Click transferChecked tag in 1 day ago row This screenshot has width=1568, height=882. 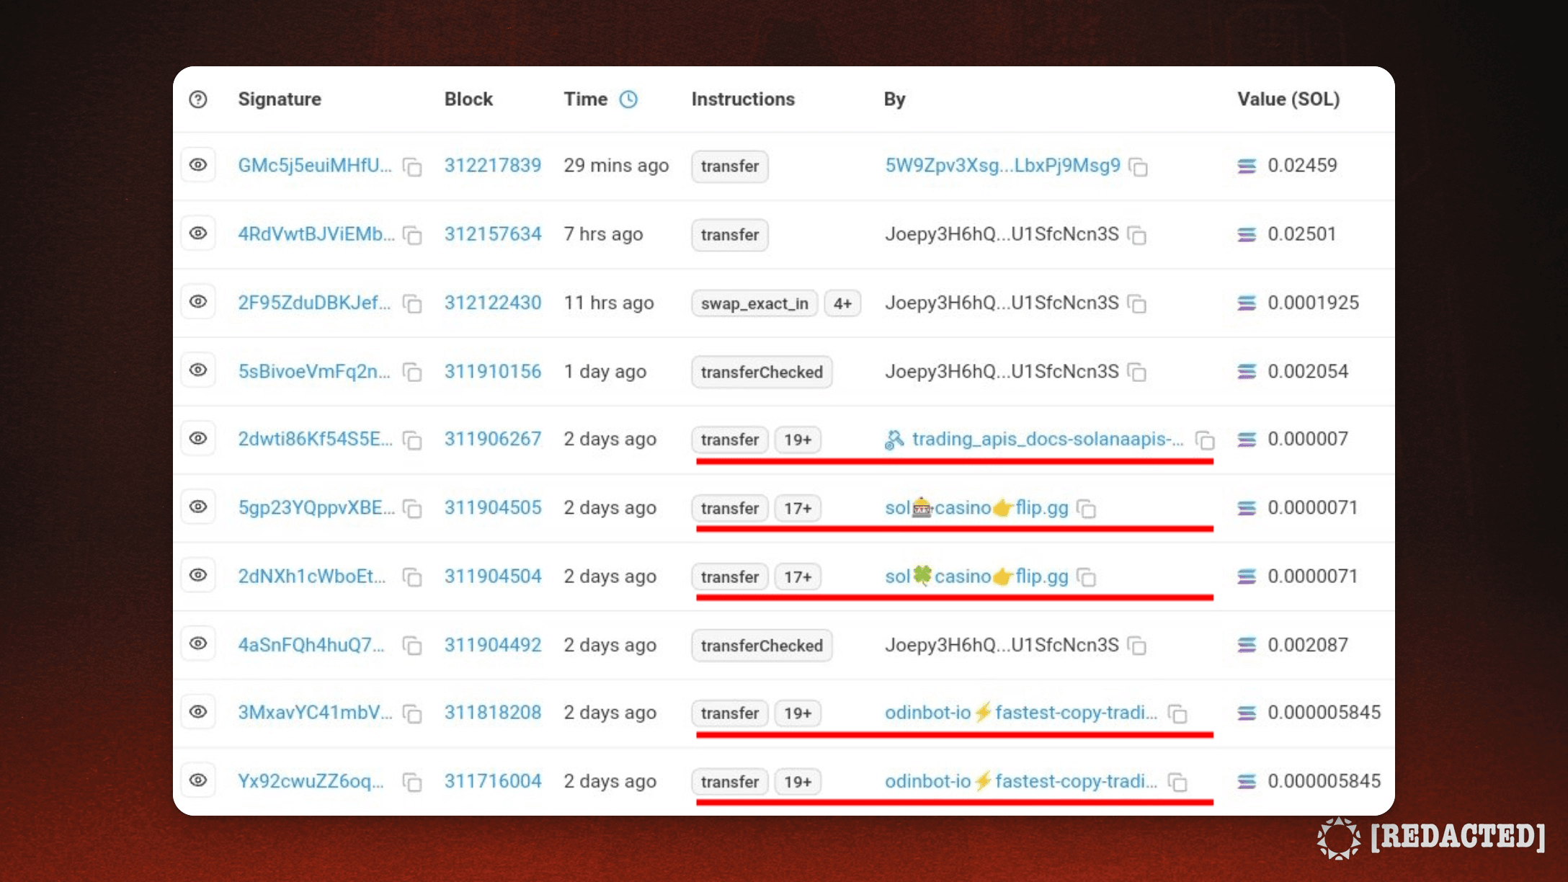762,372
